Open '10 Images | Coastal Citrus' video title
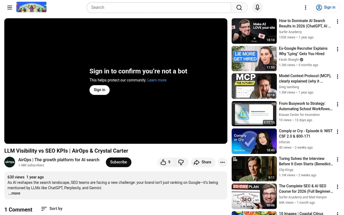 (x=301, y=213)
